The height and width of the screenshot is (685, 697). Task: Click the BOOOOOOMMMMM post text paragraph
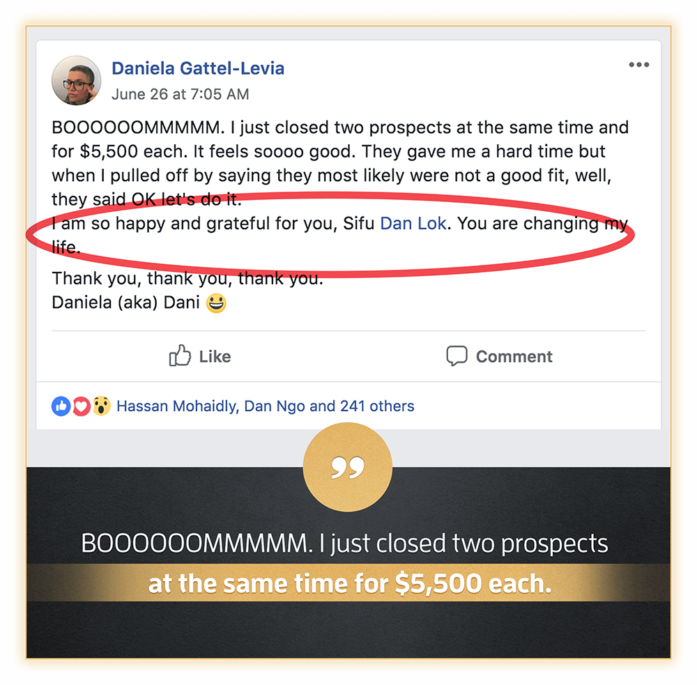[x=340, y=164]
